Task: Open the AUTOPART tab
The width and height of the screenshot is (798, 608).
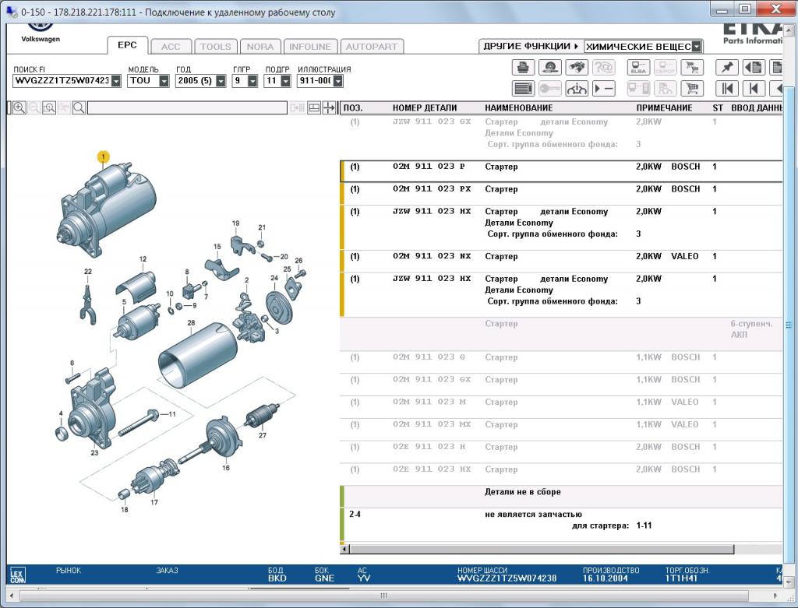Action: pos(372,47)
